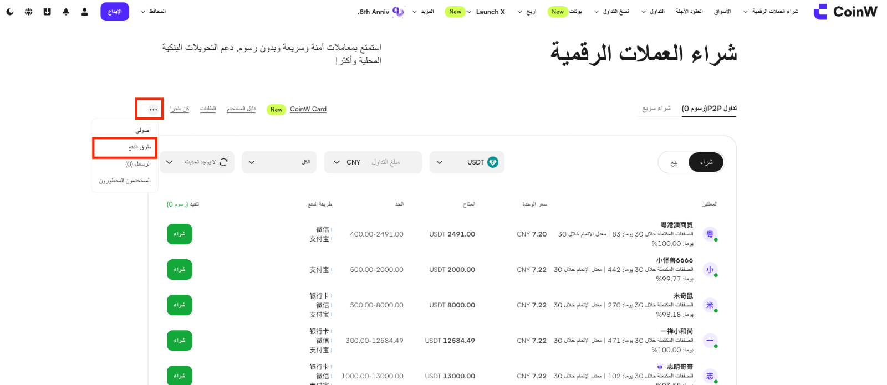Expand المحافظ wallets menu
Viewport: 887px width, 385px height.
(153, 12)
